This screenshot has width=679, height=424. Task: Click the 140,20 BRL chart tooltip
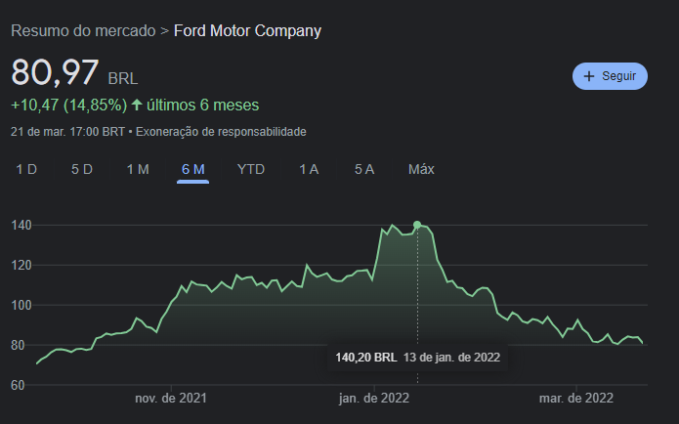click(417, 358)
